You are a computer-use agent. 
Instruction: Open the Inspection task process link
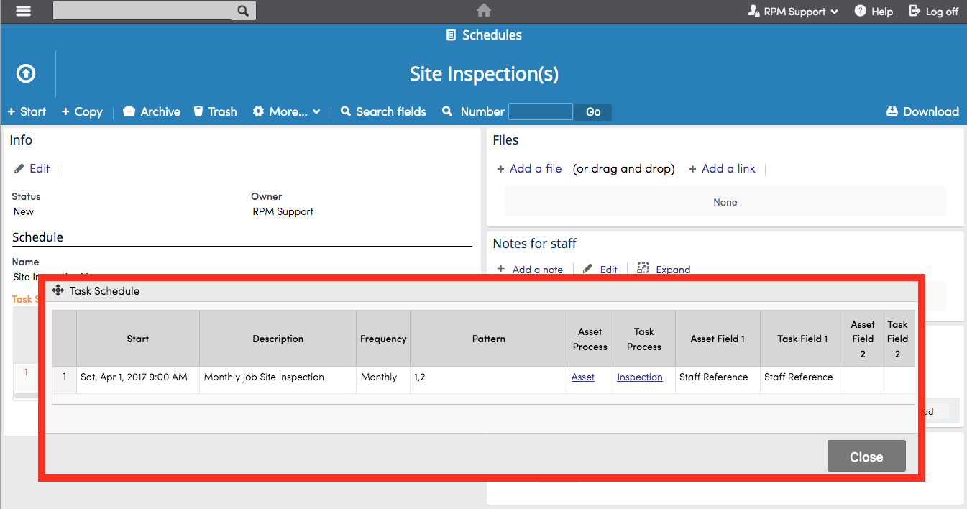pos(640,377)
